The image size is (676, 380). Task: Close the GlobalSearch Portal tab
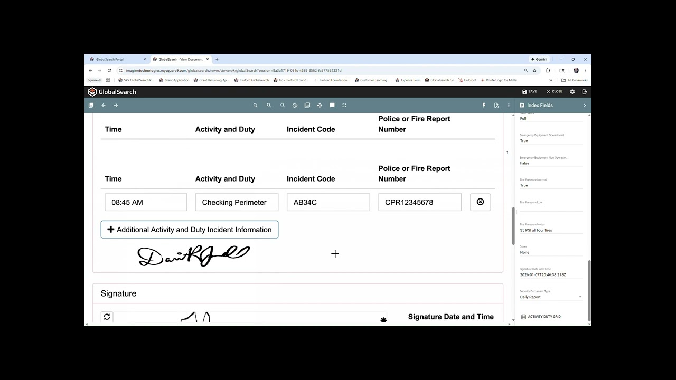tap(145, 59)
